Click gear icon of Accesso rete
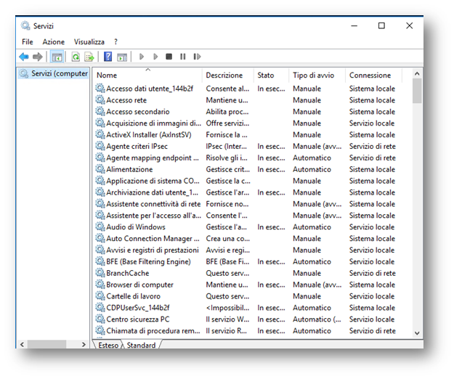 click(100, 99)
